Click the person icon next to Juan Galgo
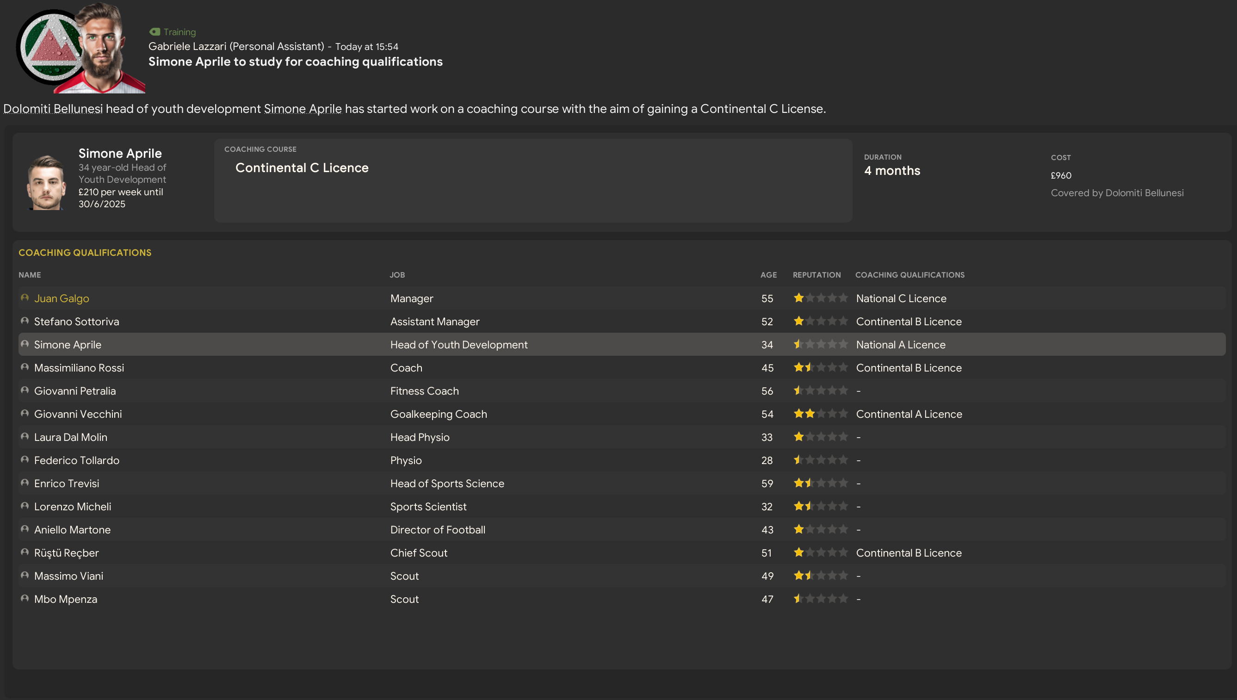The height and width of the screenshot is (700, 1237). tap(25, 298)
